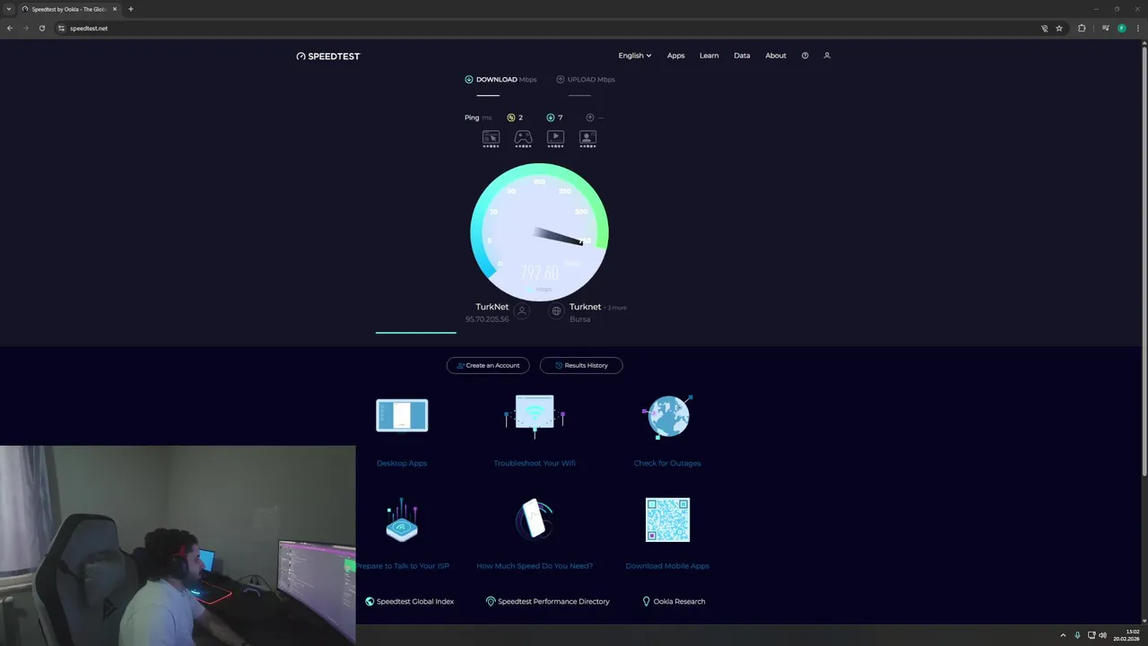Screen dimensions: 1148x646
Task: Open the user account icon in header
Action: click(x=827, y=56)
